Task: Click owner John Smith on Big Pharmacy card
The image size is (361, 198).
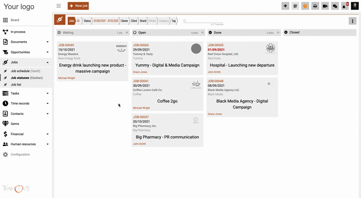Action: click(x=139, y=144)
